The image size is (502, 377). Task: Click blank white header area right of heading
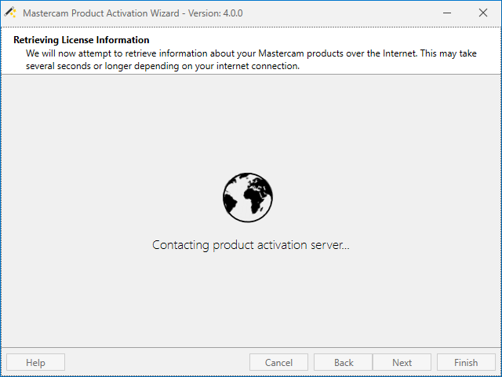(x=329, y=40)
